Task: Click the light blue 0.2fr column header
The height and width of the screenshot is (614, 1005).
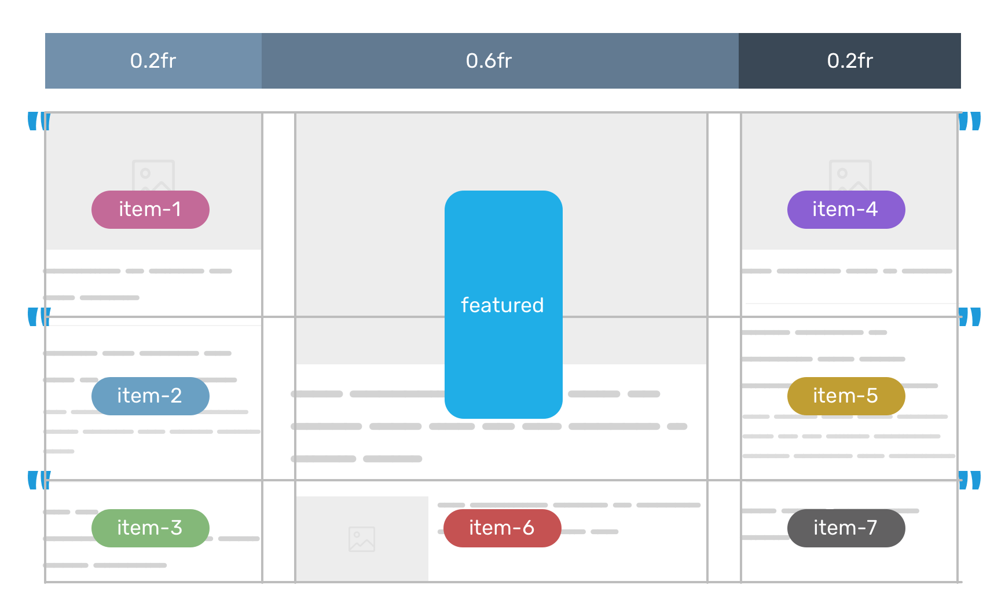Action: [x=153, y=61]
